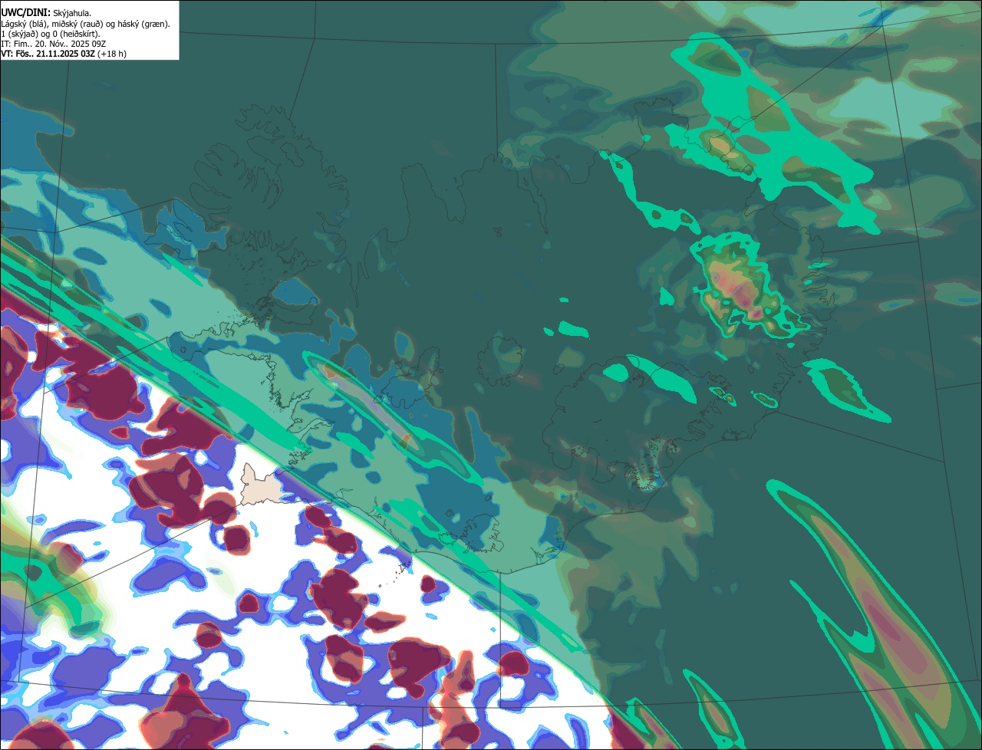Click the '1 (skýjað) og 0 (heiðskírt).' line

coord(51,34)
